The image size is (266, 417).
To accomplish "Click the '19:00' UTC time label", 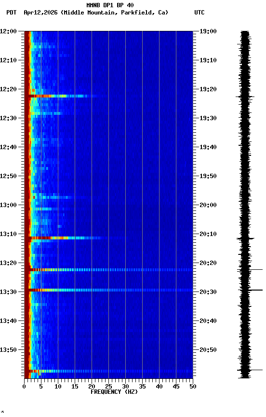I will click(x=208, y=31).
